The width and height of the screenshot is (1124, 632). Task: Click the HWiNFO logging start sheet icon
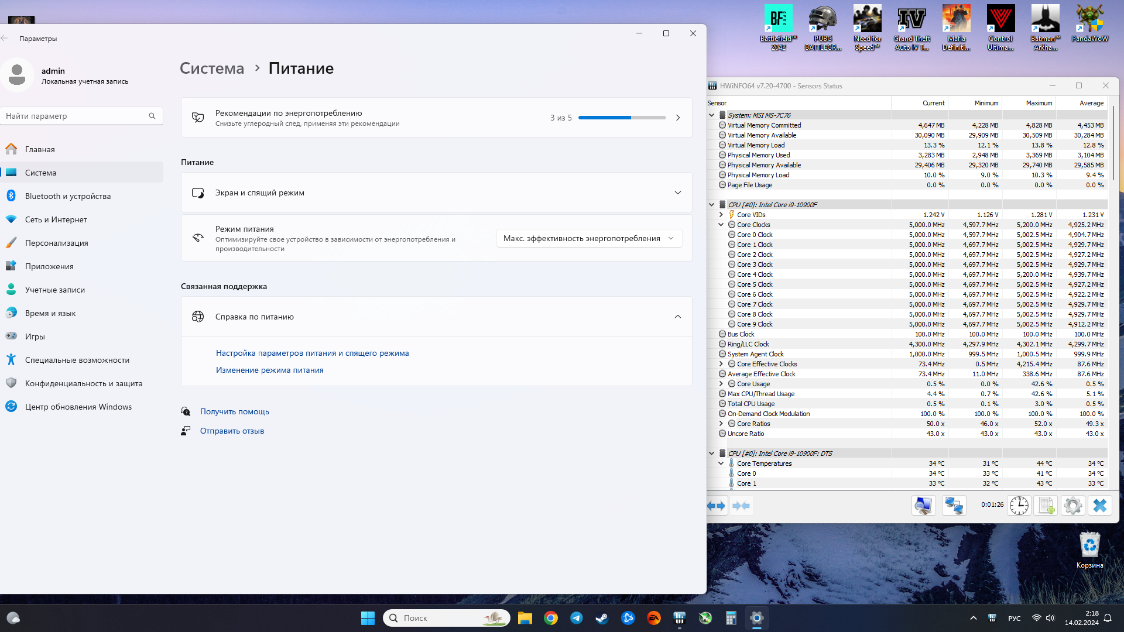tap(1046, 506)
